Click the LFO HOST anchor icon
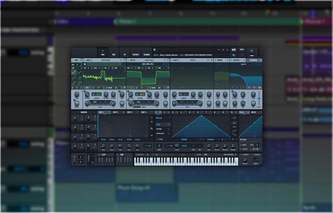The width and height of the screenshot is (333, 213). point(159,146)
